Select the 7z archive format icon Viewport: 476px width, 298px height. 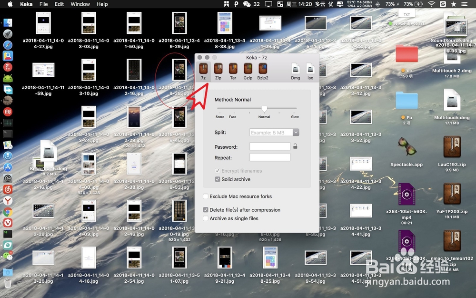coord(203,69)
